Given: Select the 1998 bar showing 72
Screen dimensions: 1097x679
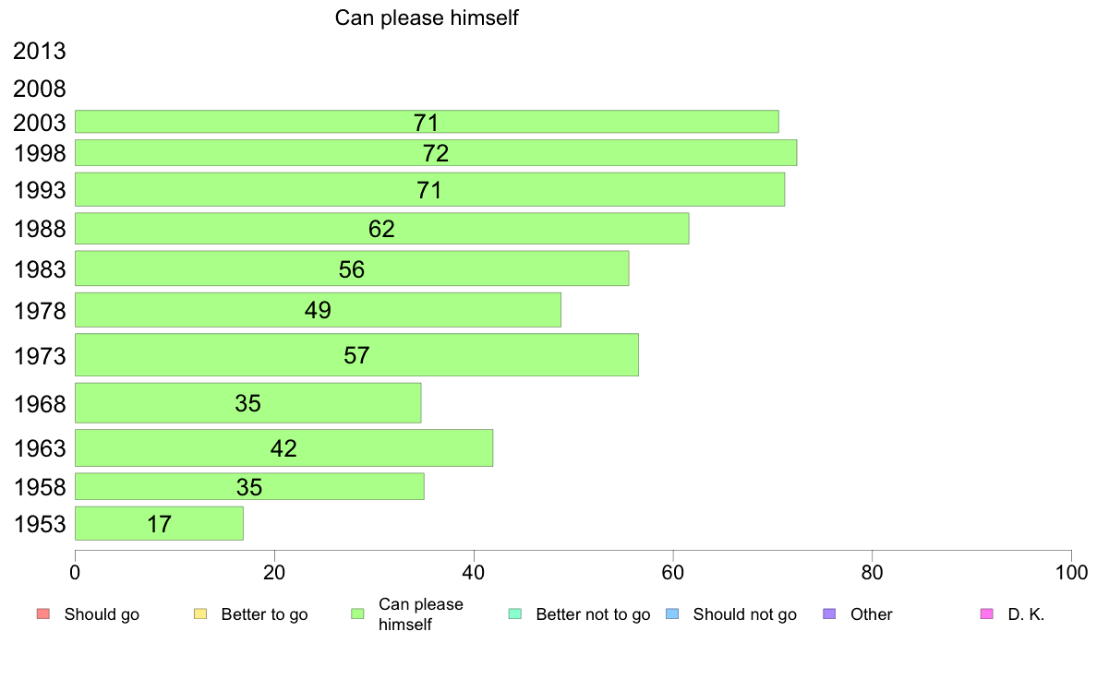Looking at the screenshot, I should [436, 153].
